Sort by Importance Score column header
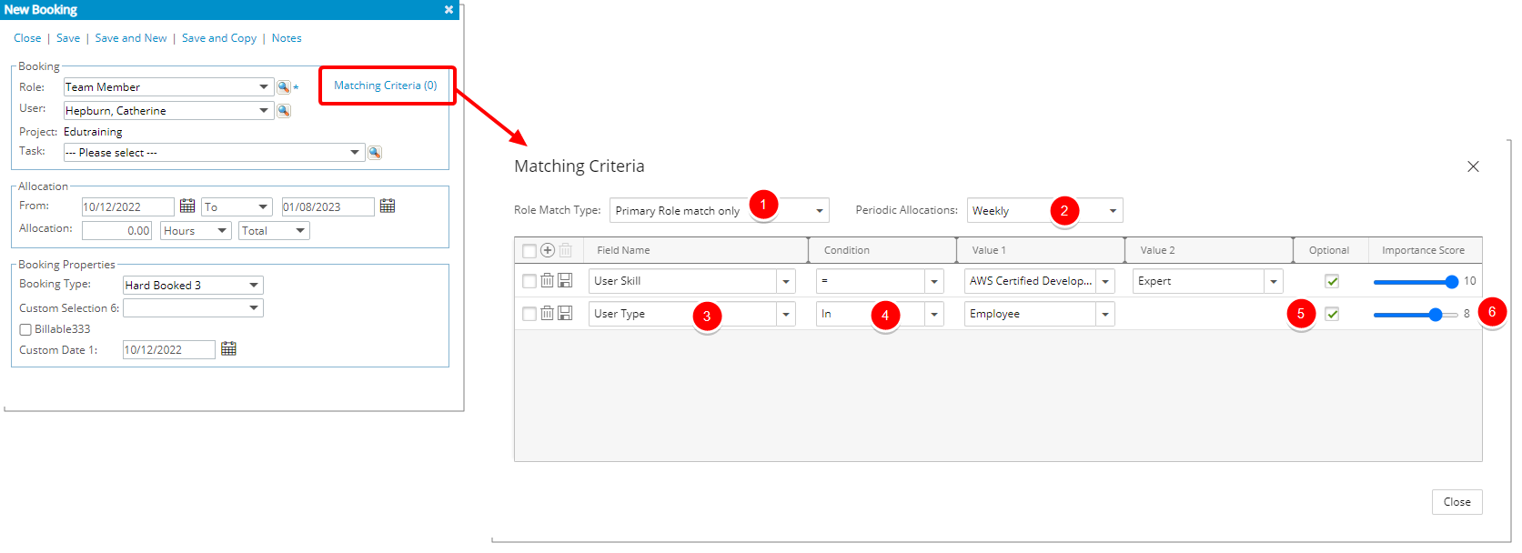This screenshot has height=553, width=1522. [1423, 250]
